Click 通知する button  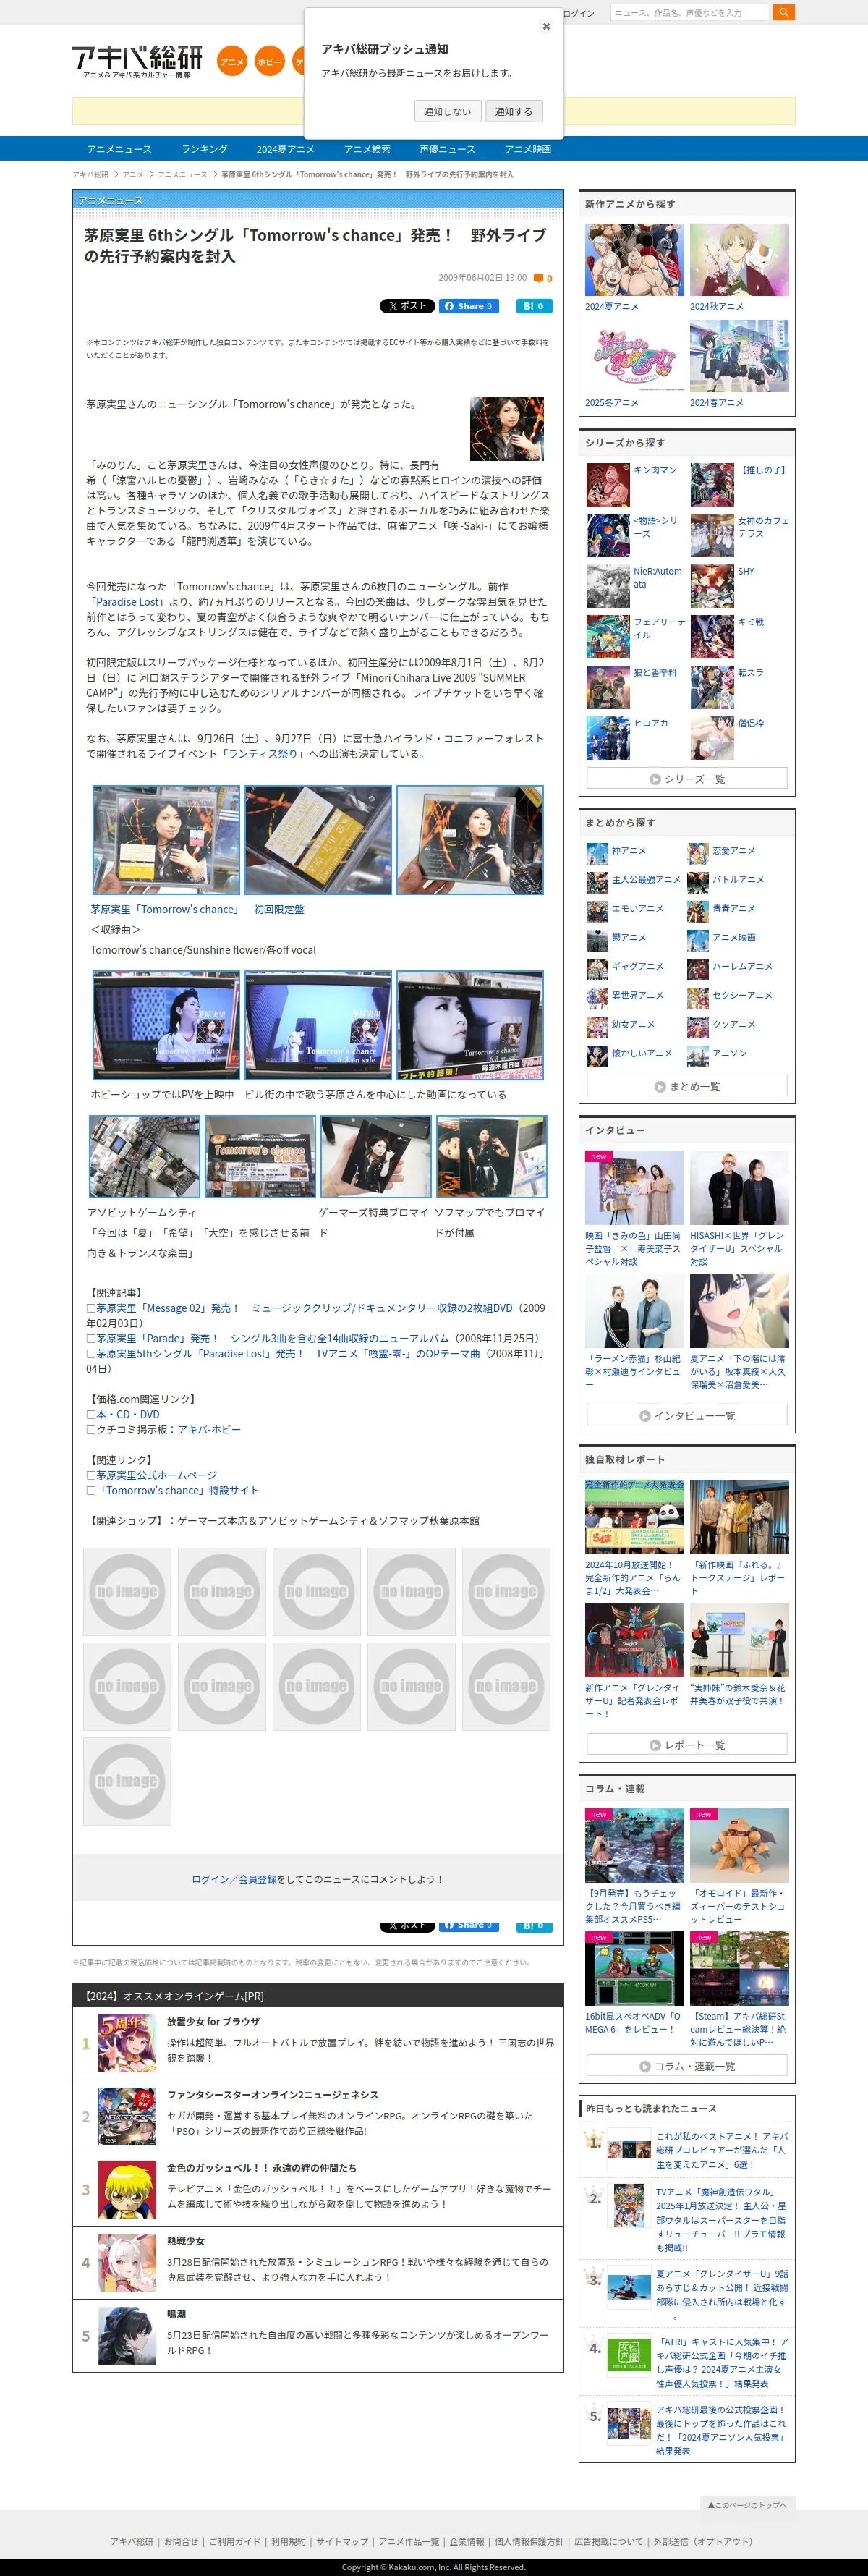514,111
